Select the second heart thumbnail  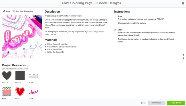click(13, 55)
